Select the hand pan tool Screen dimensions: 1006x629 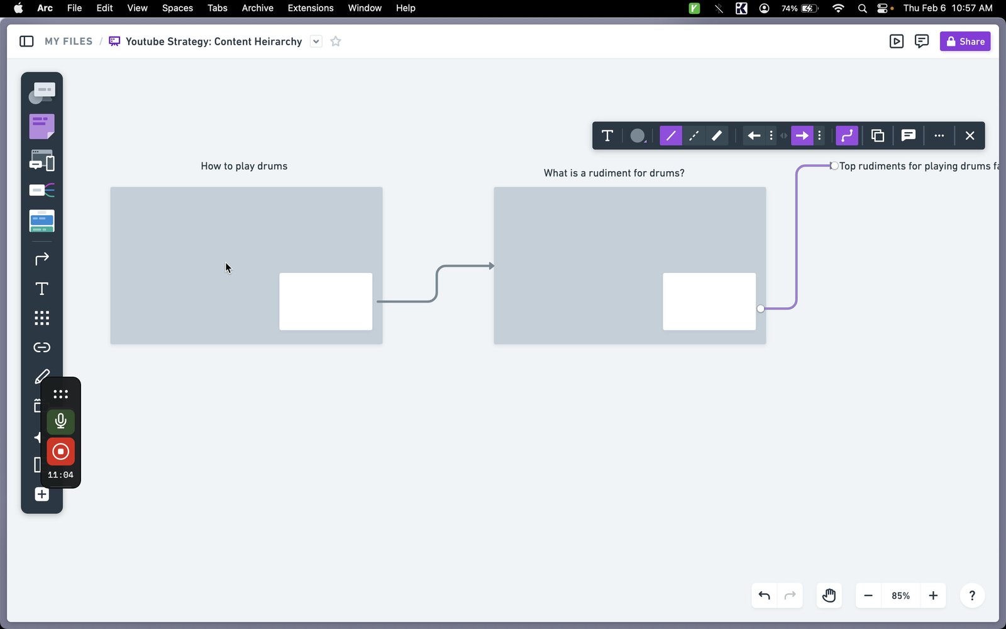click(829, 596)
